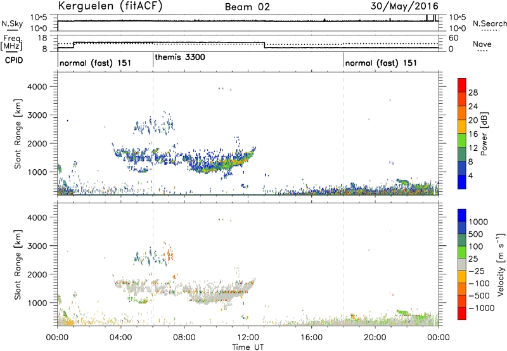The height and width of the screenshot is (351, 507).
Task: Click the Nave legend label
Action: click(482, 44)
